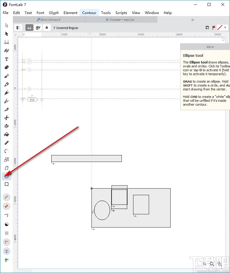Toggle Tunni lines curve button

(7, 197)
